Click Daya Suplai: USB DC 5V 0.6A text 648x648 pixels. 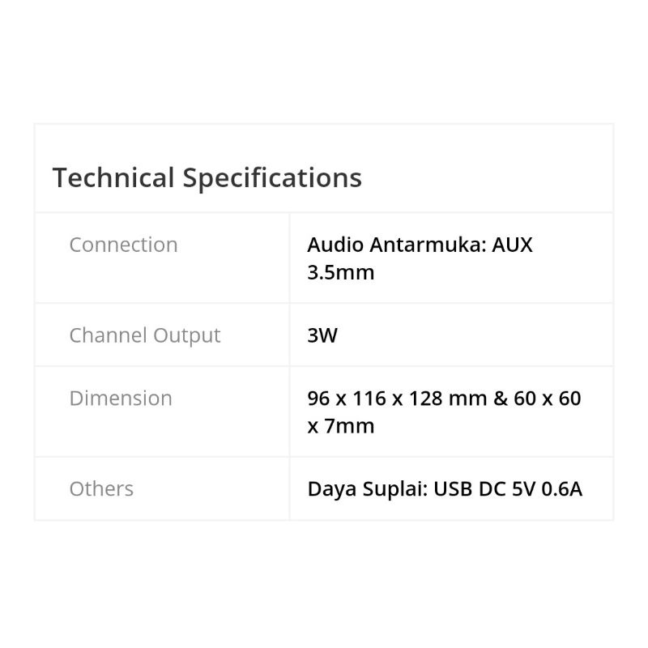445,489
